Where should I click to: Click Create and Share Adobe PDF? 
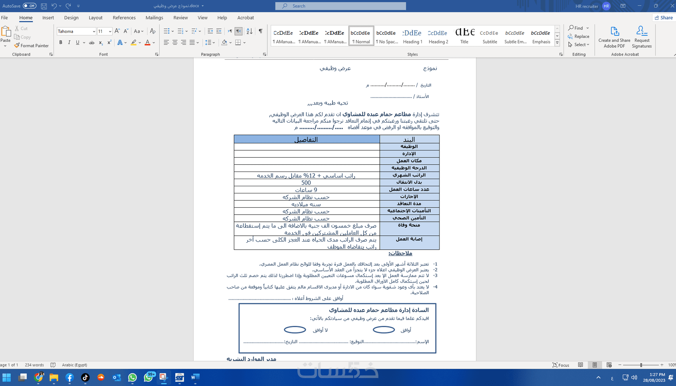pyautogui.click(x=614, y=37)
